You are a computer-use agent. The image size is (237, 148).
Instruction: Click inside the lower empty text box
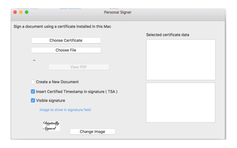181,102
